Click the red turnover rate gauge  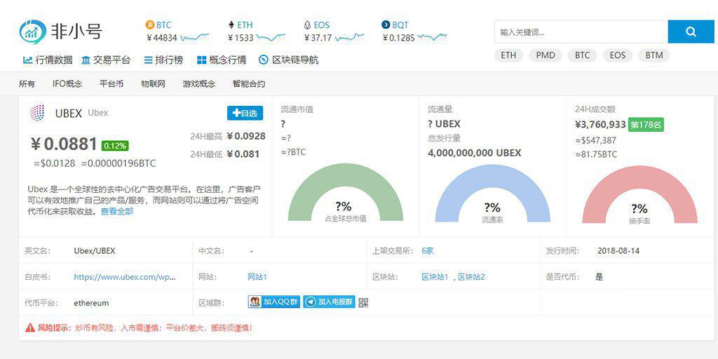[639, 195]
